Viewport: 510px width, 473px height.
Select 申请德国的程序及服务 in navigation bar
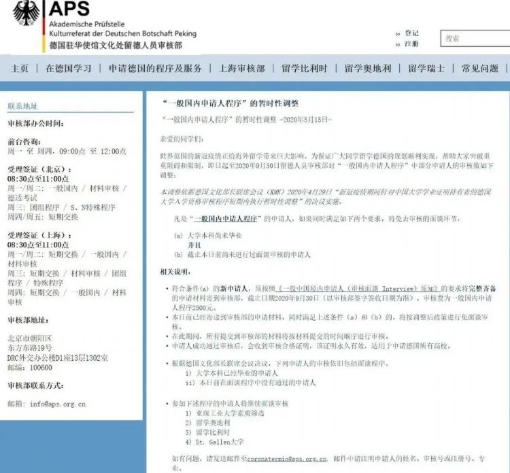point(155,69)
